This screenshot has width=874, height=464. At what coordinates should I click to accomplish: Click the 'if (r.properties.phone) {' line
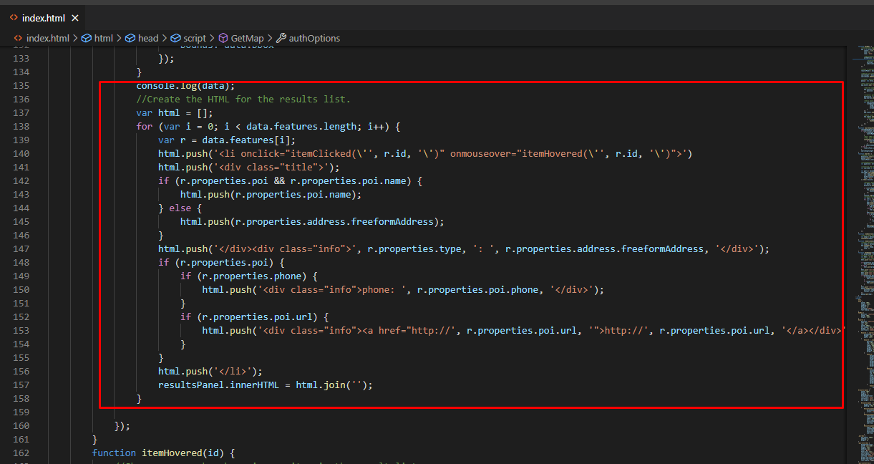[248, 276]
